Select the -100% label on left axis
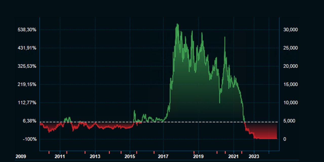Viewport: 324px width, 162px height. coord(30,139)
